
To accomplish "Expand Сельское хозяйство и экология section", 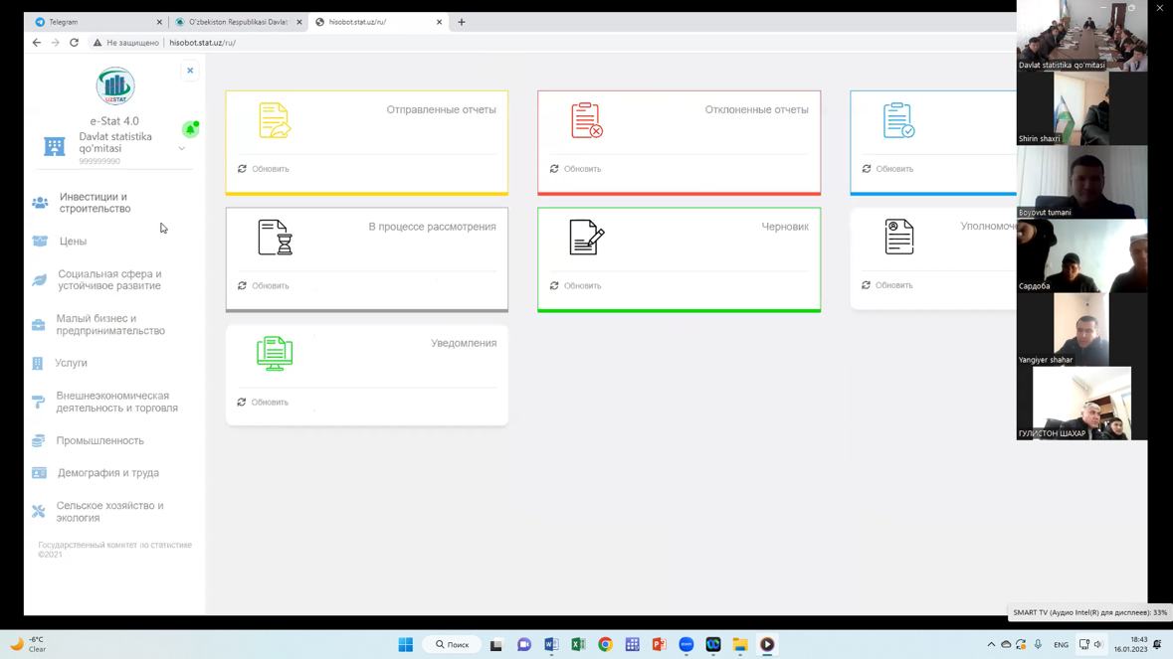I will tap(109, 512).
